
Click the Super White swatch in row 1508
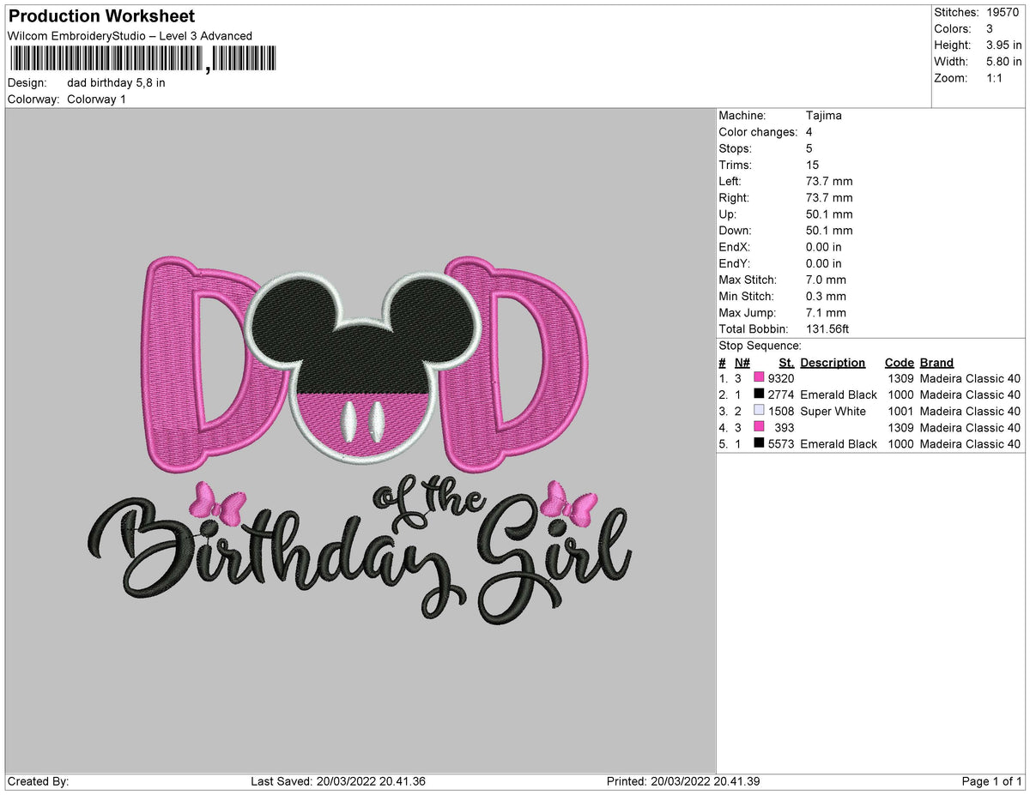point(759,411)
